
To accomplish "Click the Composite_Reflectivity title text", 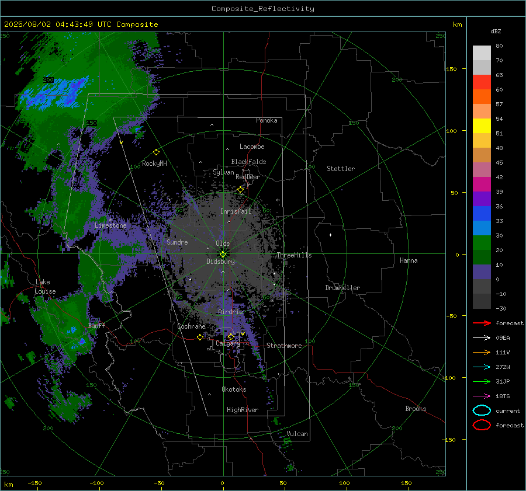I will coord(262,9).
